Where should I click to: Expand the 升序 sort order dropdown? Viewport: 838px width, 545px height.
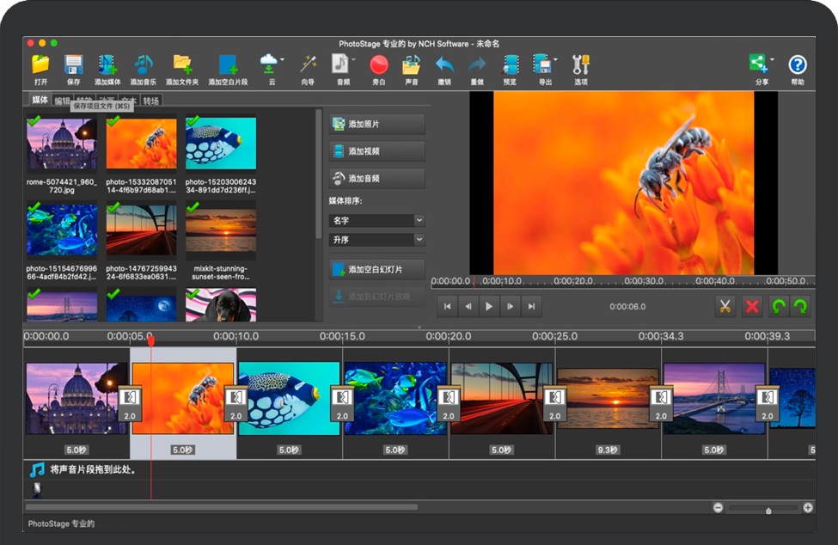coord(376,240)
